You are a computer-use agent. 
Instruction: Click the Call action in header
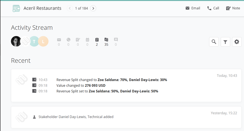tap(213, 8)
